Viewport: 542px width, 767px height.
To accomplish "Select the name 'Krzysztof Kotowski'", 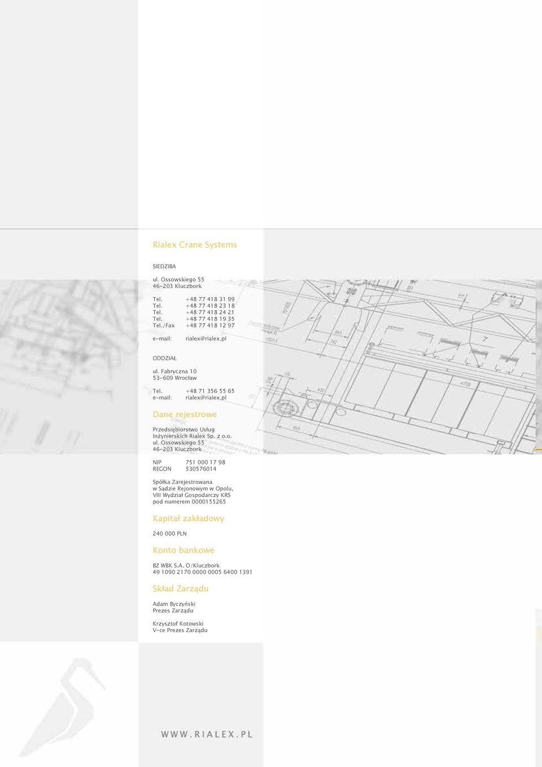I will [x=178, y=624].
